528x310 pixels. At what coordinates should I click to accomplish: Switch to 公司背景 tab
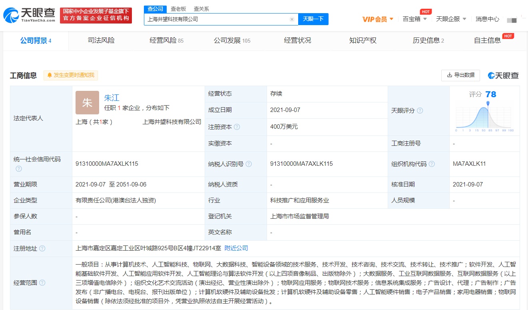pos(36,40)
